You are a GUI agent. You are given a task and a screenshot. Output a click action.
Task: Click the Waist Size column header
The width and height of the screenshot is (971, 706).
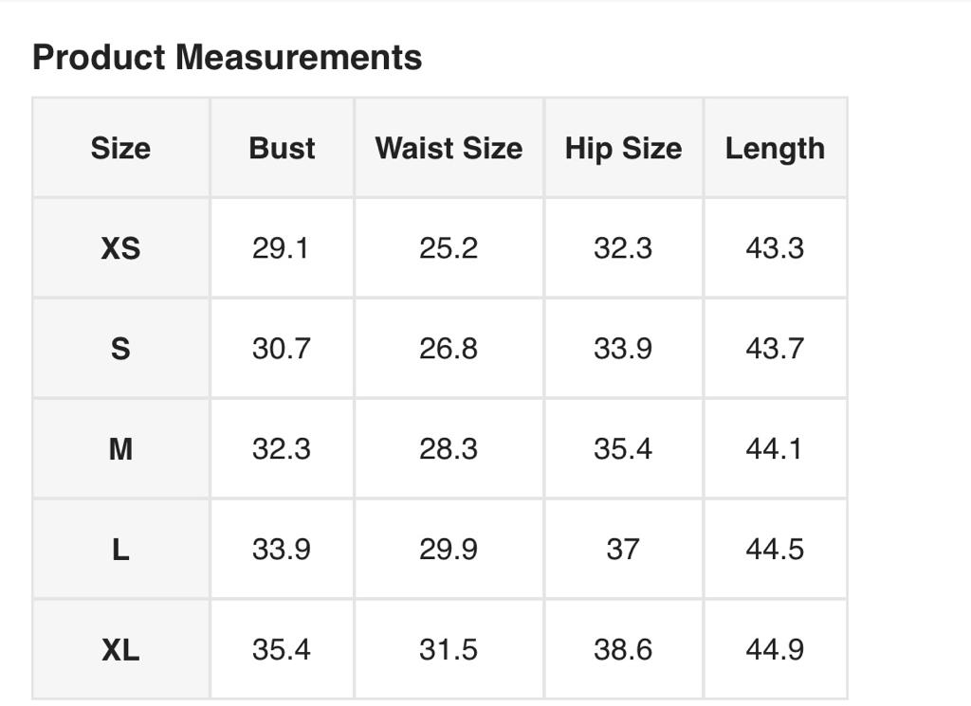[x=449, y=148]
